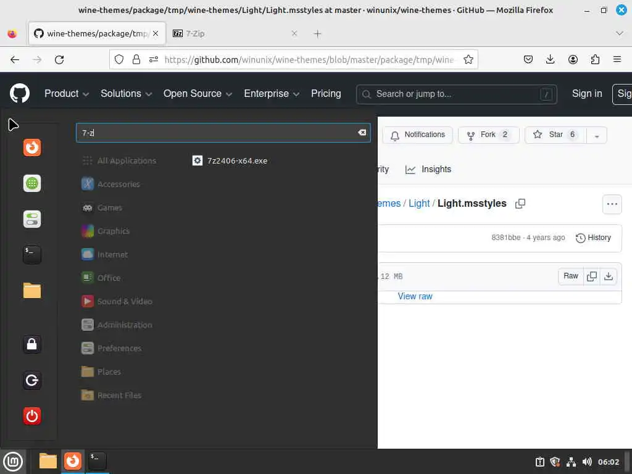Open the Light folder breadcrumb link

click(419, 204)
